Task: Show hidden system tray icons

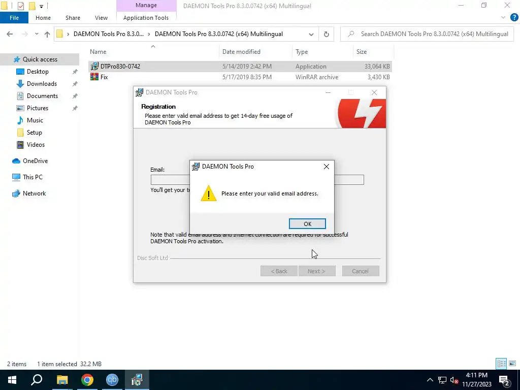Action: point(430,380)
